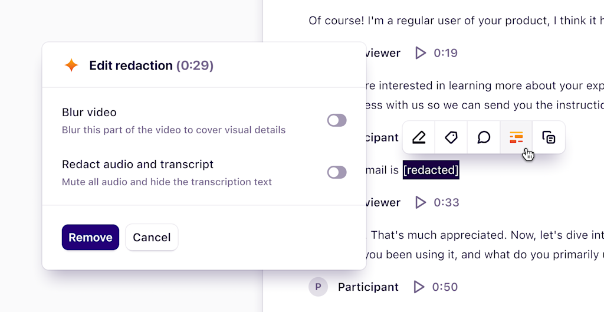Click the Edit redaction dialog title
The width and height of the screenshot is (604, 312).
[x=152, y=65]
